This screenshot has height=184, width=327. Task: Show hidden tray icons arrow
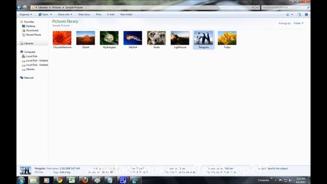(275, 180)
